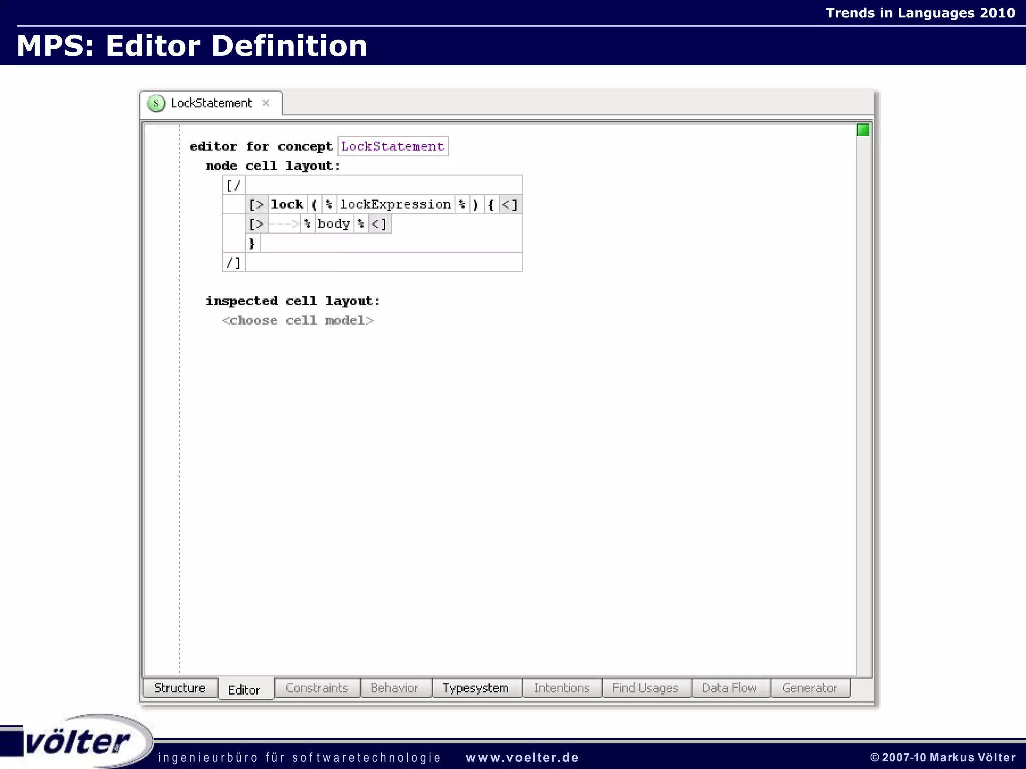Select the body cell in layout
Image resolution: width=1026 pixels, height=769 pixels.
click(333, 224)
